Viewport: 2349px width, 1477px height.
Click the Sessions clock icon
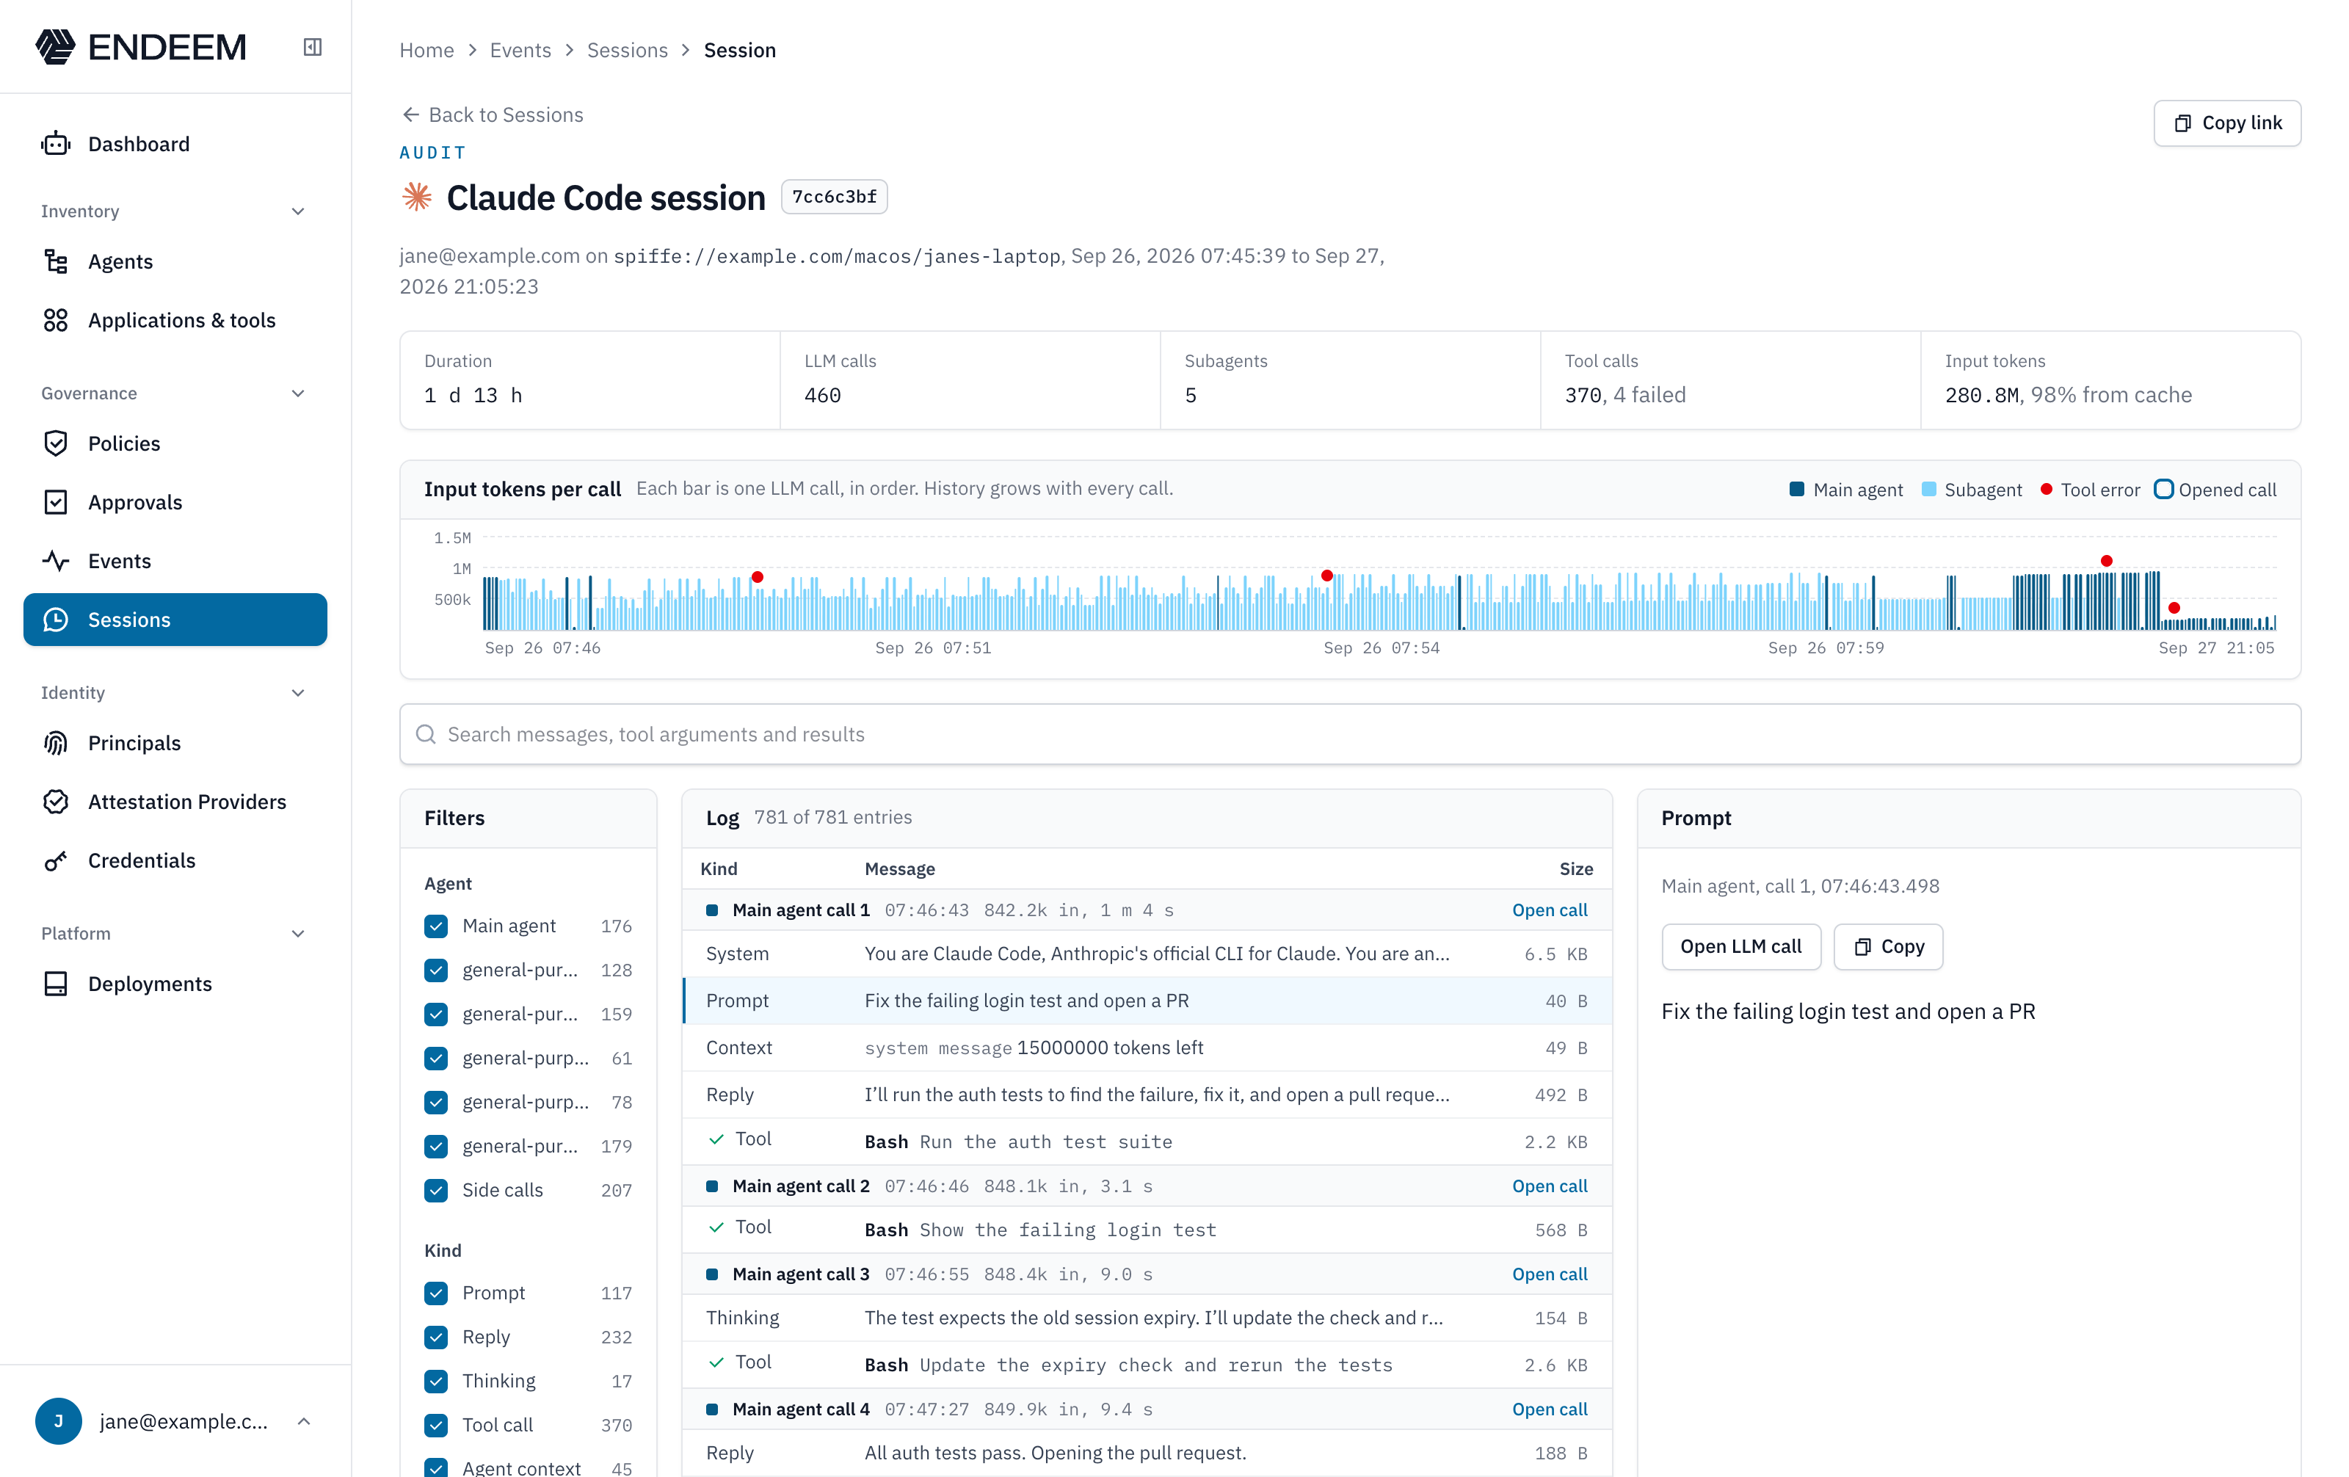[x=56, y=620]
